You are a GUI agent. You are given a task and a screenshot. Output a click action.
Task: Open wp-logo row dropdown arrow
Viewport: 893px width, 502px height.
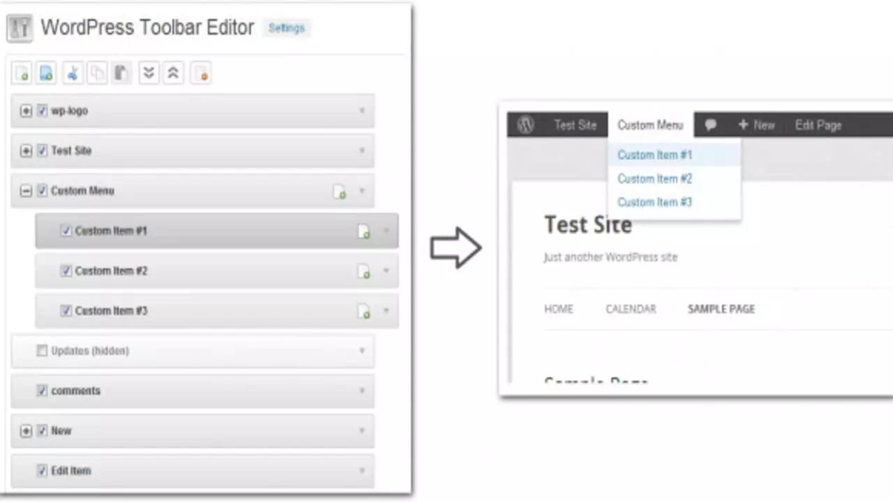(361, 111)
